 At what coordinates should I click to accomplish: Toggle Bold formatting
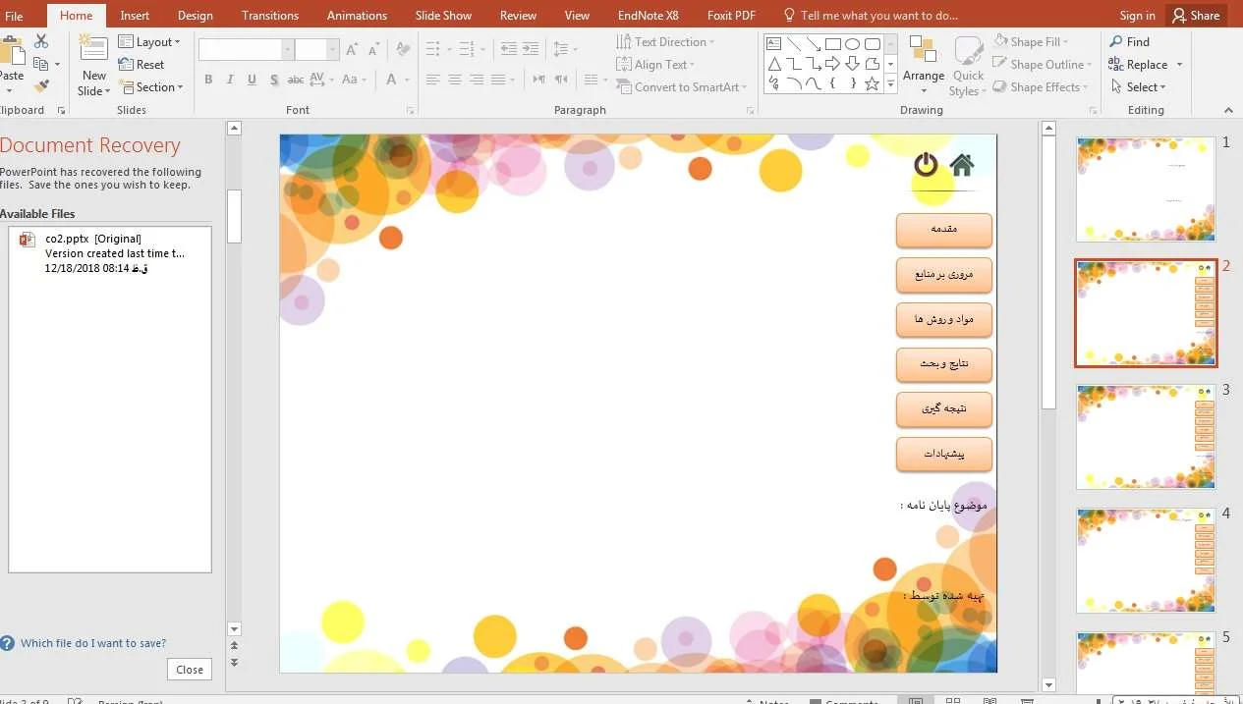[208, 81]
